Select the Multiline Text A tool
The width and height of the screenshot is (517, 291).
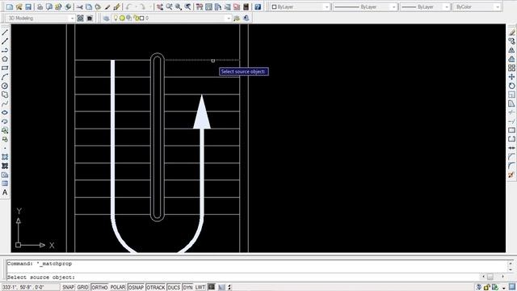tap(5, 192)
